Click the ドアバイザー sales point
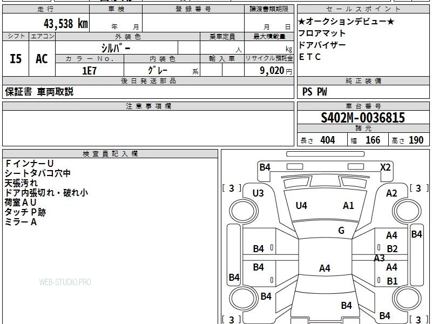This screenshot has height=324, width=432. pos(322,45)
